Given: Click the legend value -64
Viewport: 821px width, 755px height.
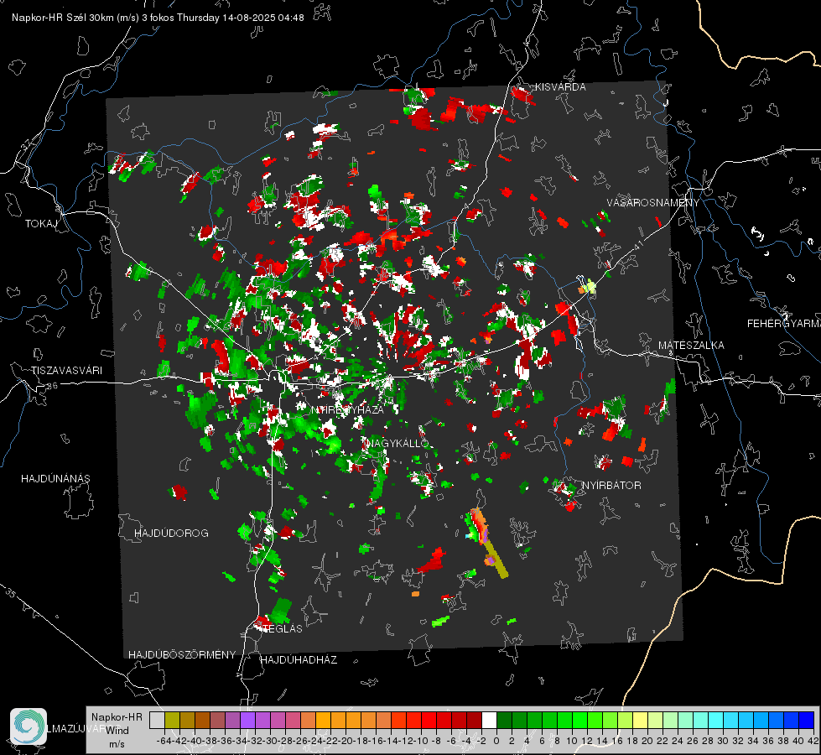Looking at the screenshot, I should 164,741.
